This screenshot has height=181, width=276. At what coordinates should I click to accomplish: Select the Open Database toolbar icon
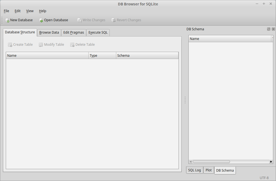41,20
